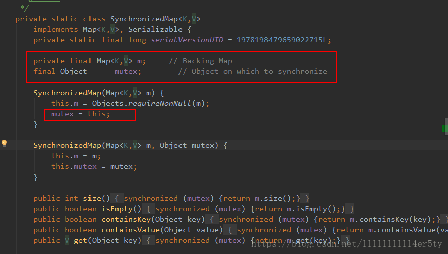Click 'private final Map<K,V> m;' declaration

point(89,61)
